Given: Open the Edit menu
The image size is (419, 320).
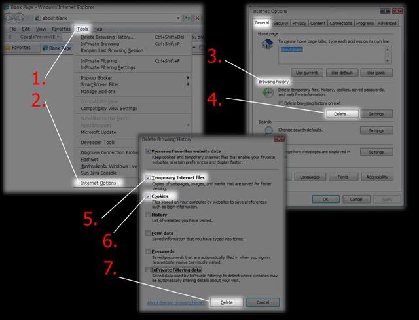Looking at the screenshot, I should pyautogui.click(x=26, y=29).
